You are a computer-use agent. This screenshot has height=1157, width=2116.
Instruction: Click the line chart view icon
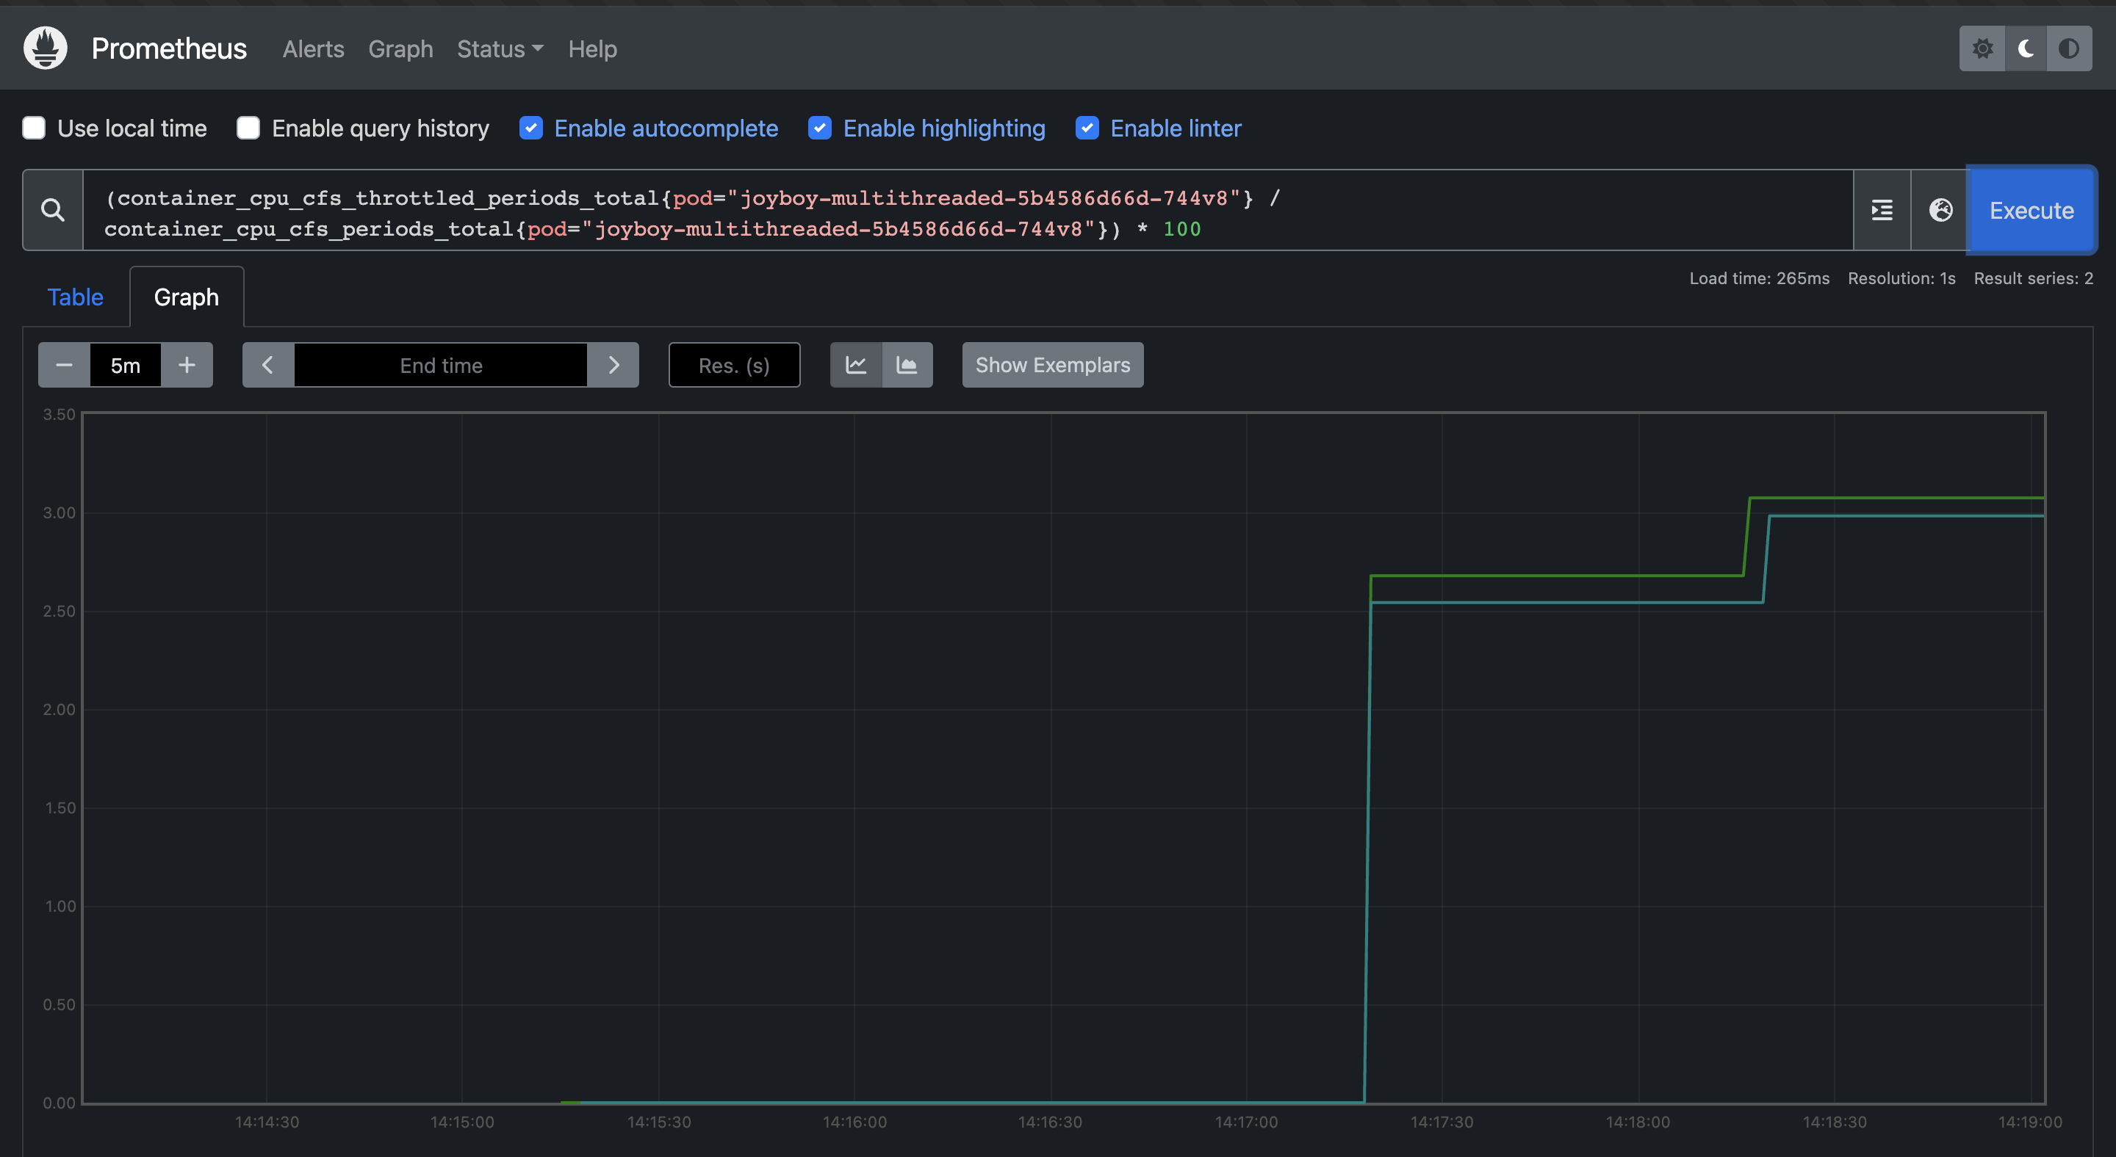[855, 365]
